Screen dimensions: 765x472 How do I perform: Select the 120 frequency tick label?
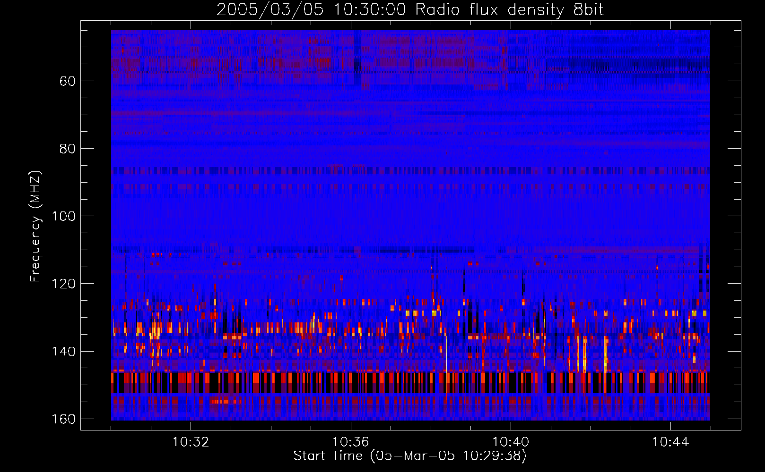click(x=63, y=284)
